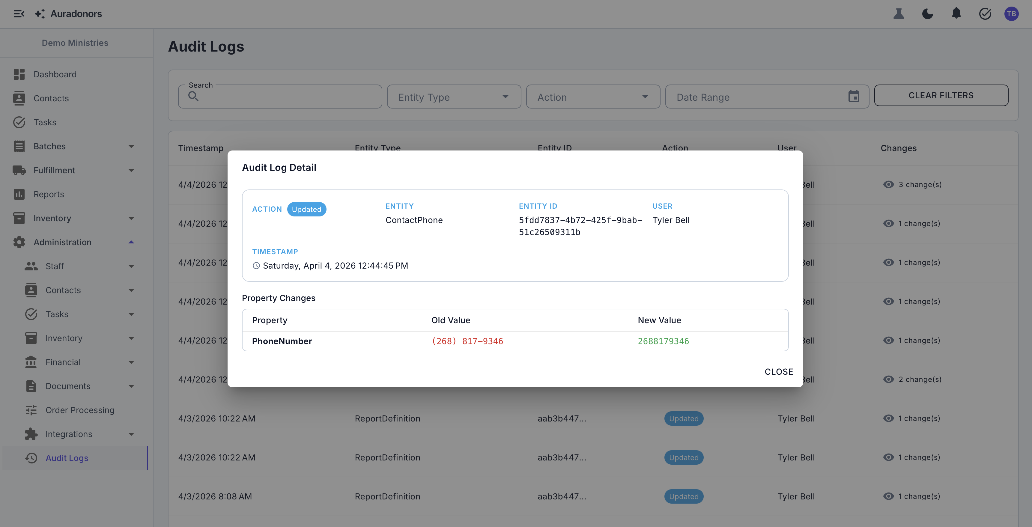Click the Integrations puzzle-piece icon
Image resolution: width=1032 pixels, height=527 pixels.
click(x=31, y=434)
